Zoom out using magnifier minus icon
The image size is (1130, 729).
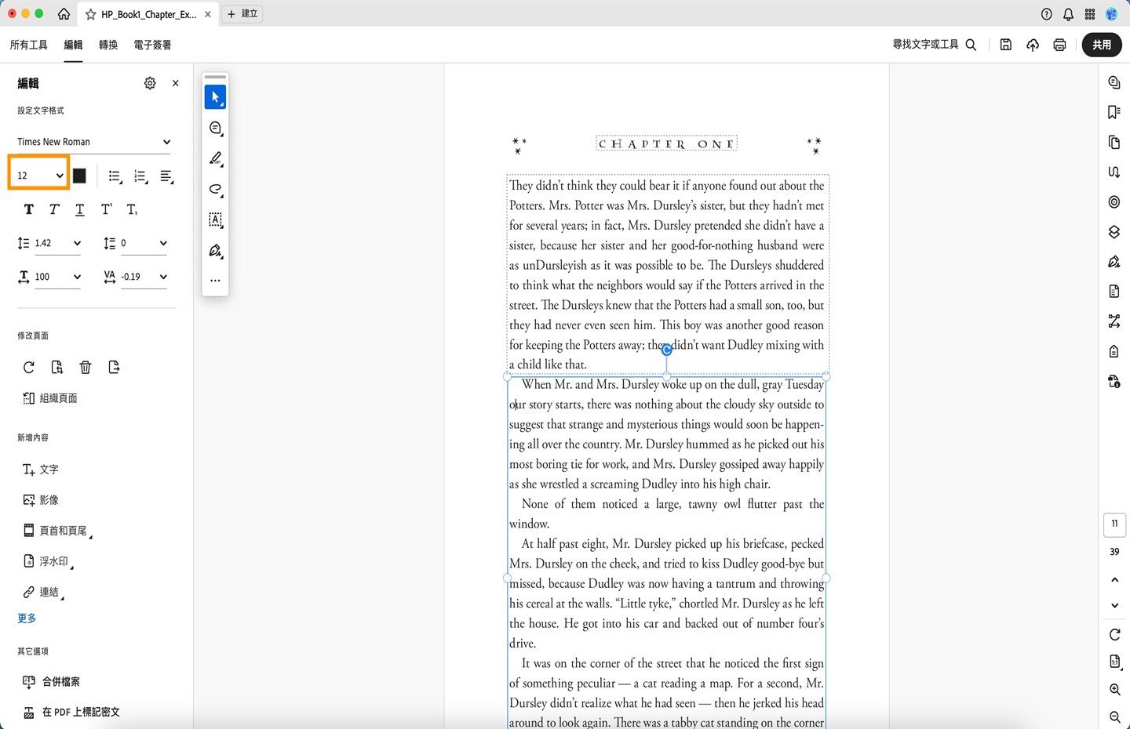[1114, 717]
